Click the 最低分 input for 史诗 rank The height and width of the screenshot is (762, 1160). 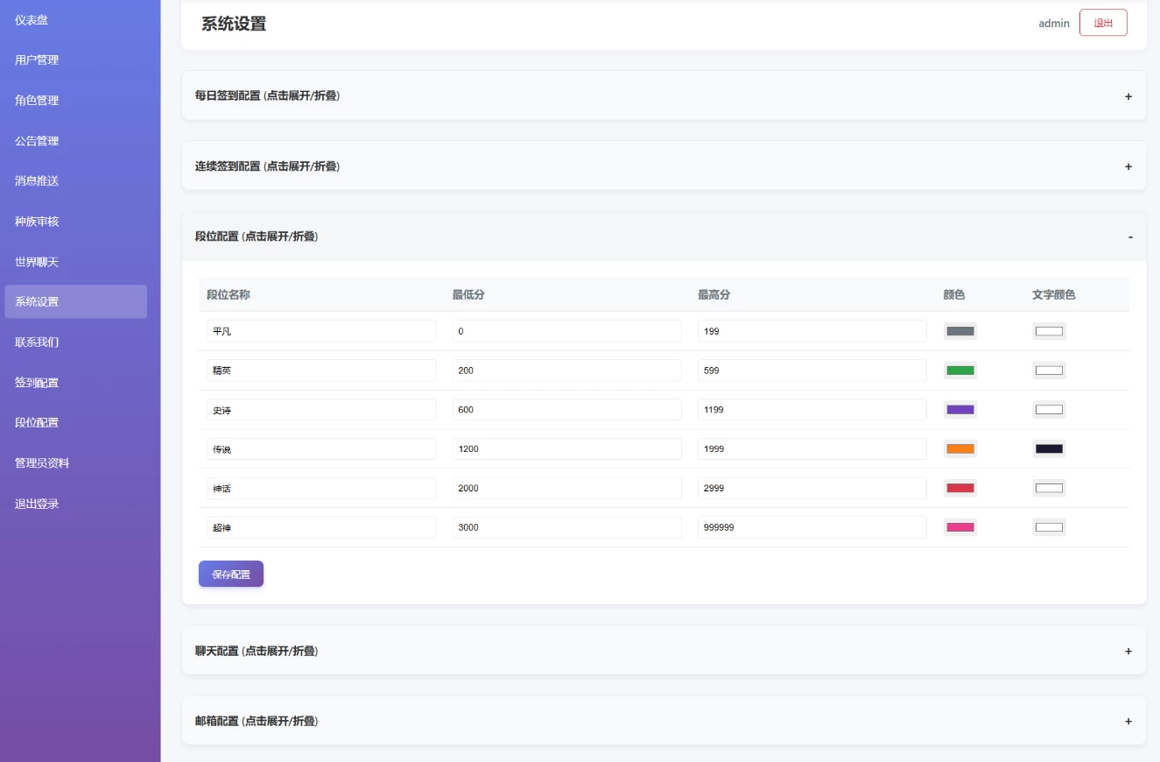[566, 409]
